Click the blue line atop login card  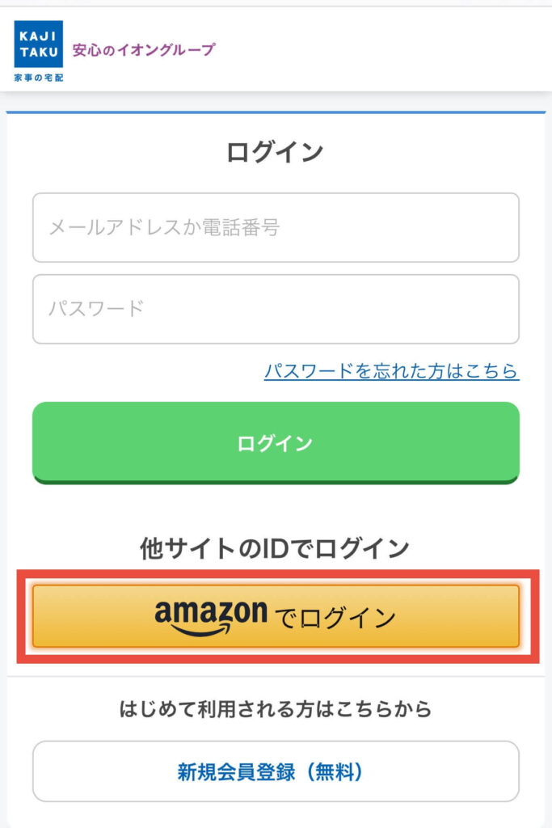[276, 112]
